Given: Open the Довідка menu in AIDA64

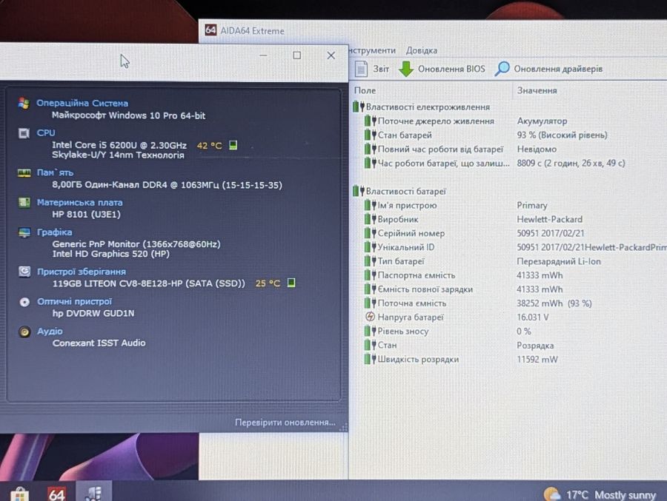Looking at the screenshot, I should [421, 50].
